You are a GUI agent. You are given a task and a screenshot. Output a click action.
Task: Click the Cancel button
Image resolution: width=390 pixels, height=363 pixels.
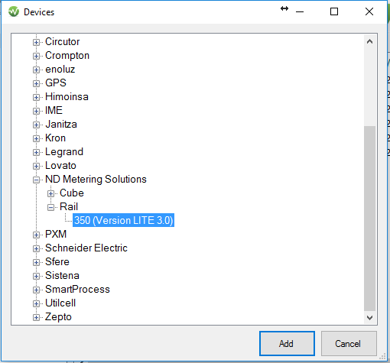349,344
